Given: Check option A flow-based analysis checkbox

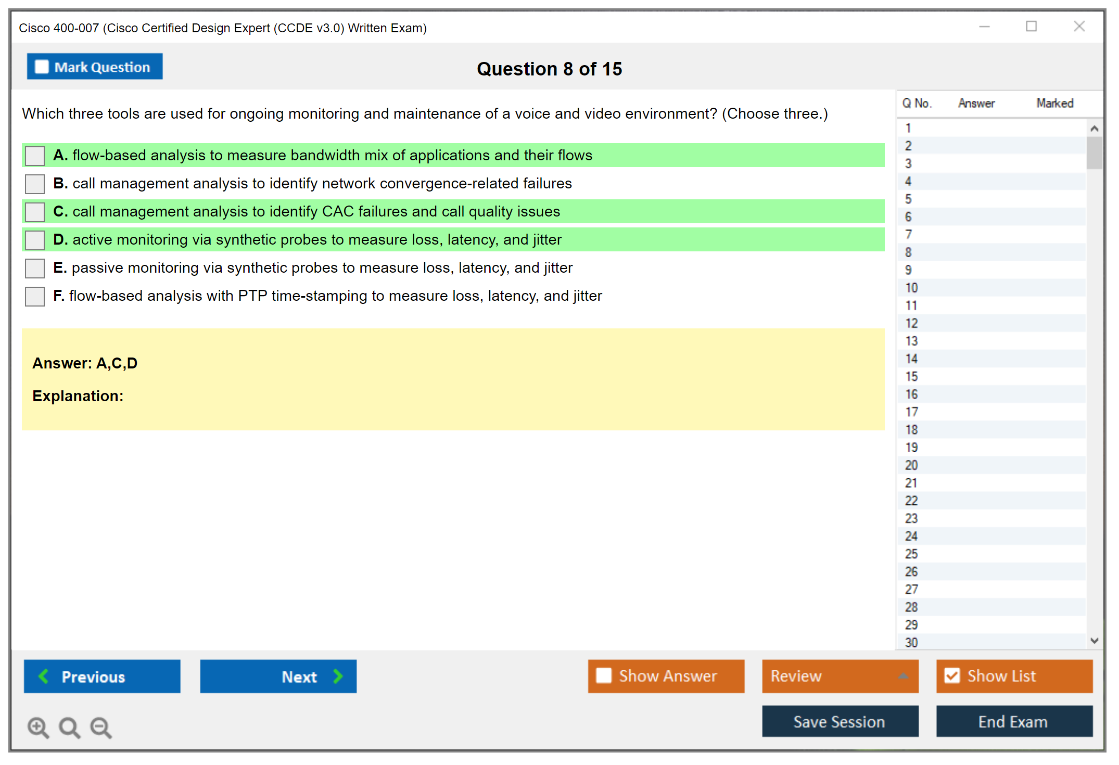Looking at the screenshot, I should 35,156.
